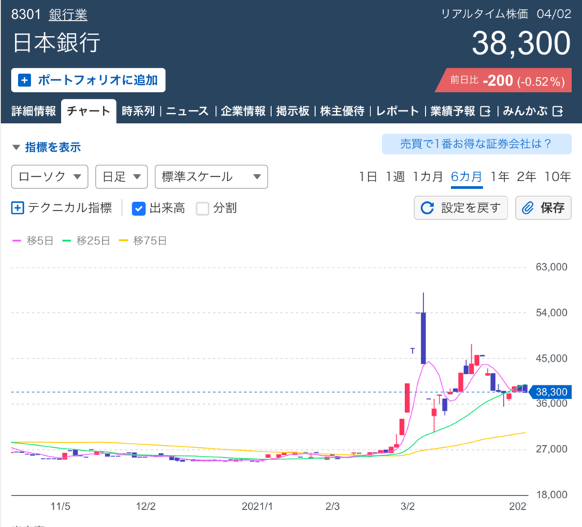Screen dimensions: 582x527
Task: Click the 54,000 price axis label
Action: point(552,313)
